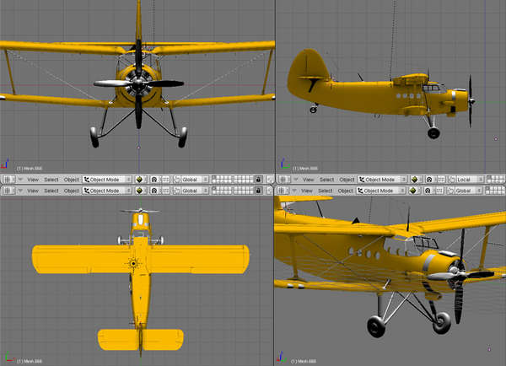Click pivot point icon in front-view header
506x366 pixels.
[155, 180]
